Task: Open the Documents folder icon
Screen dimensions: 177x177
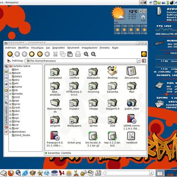Action: 131,73
